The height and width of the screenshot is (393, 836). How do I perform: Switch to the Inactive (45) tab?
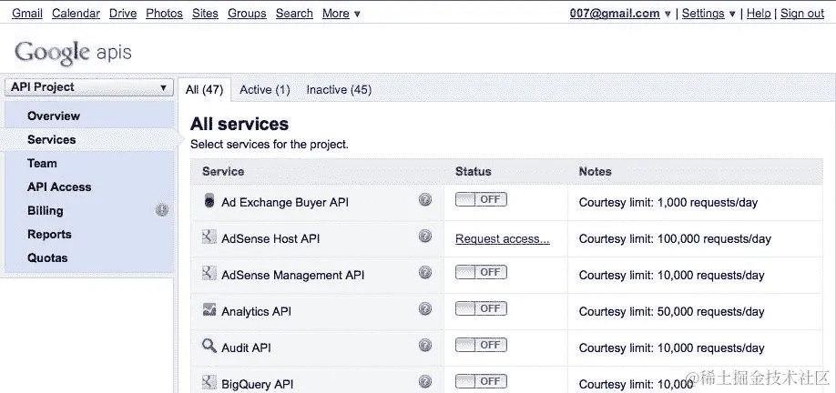click(339, 90)
